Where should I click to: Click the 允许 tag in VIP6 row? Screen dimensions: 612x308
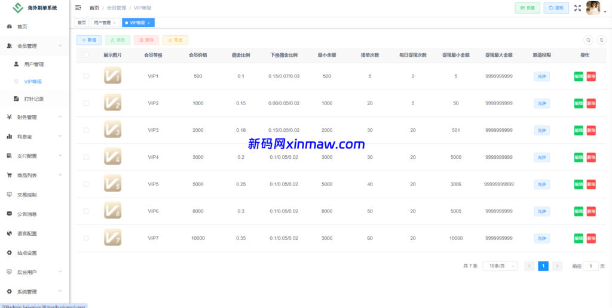tap(541, 211)
